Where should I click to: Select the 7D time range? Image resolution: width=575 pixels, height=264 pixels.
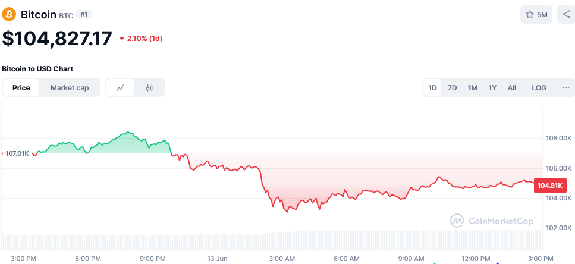click(x=452, y=87)
